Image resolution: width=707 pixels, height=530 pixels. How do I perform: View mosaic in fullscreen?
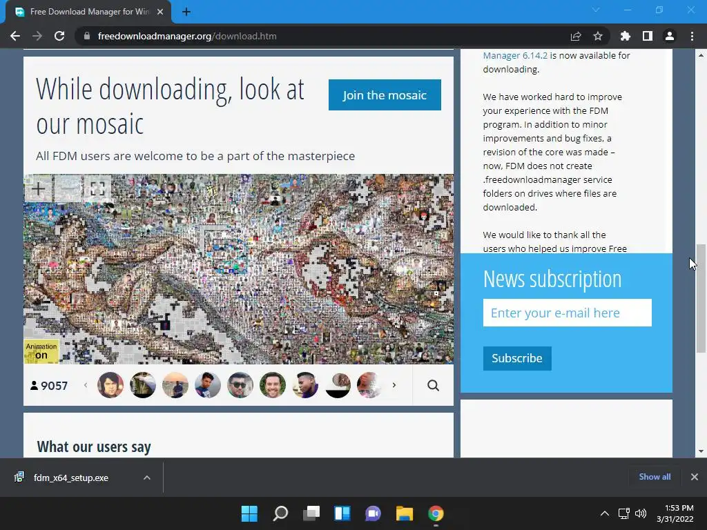(x=97, y=188)
